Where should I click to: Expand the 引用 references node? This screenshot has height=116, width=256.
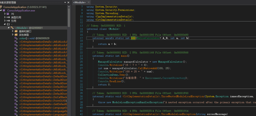click(x=5, y=21)
